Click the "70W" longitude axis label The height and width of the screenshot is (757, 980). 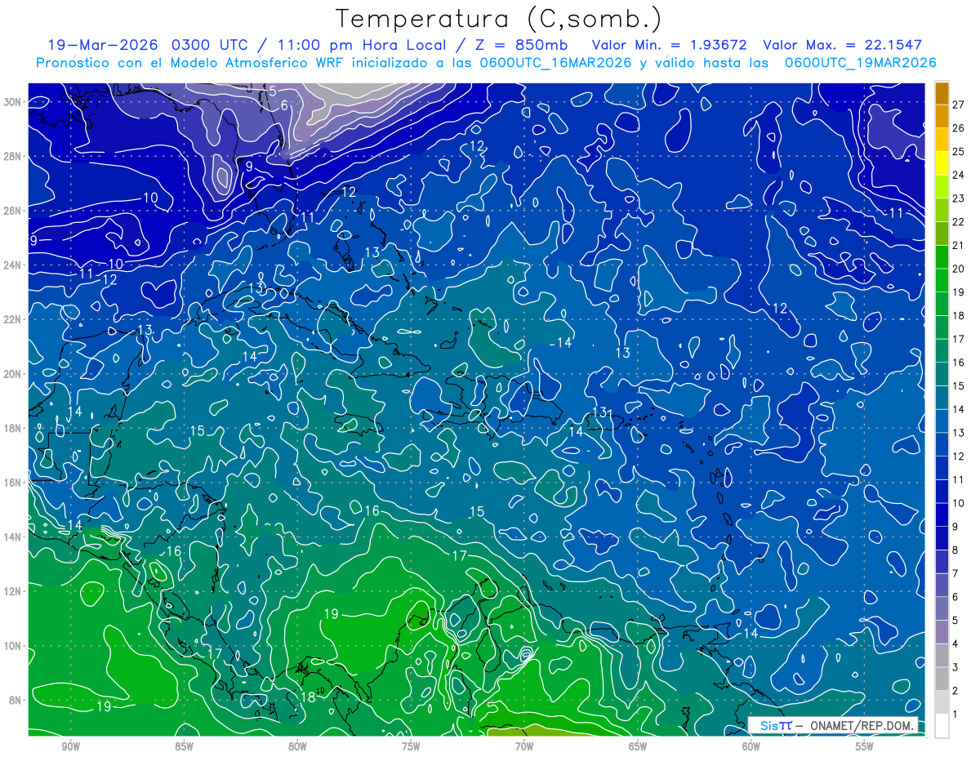(x=524, y=746)
